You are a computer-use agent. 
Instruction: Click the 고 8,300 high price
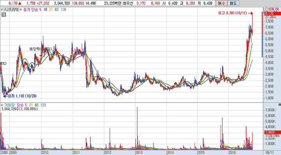187,3
